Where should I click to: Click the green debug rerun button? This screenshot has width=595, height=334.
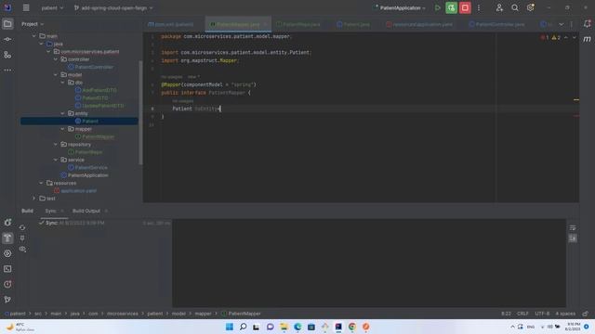tap(451, 7)
